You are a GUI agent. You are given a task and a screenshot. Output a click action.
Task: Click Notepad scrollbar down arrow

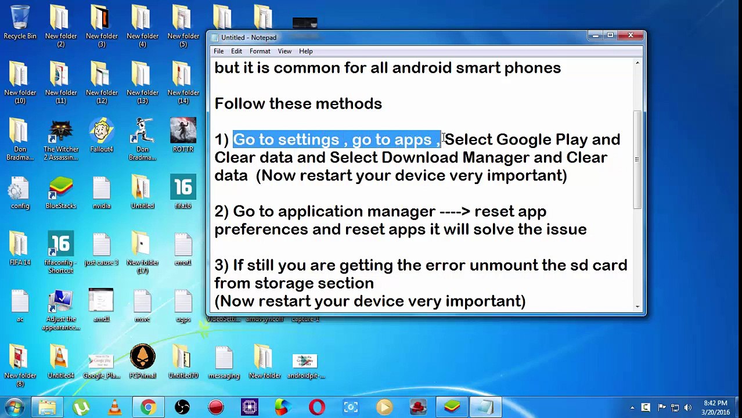pyautogui.click(x=637, y=307)
